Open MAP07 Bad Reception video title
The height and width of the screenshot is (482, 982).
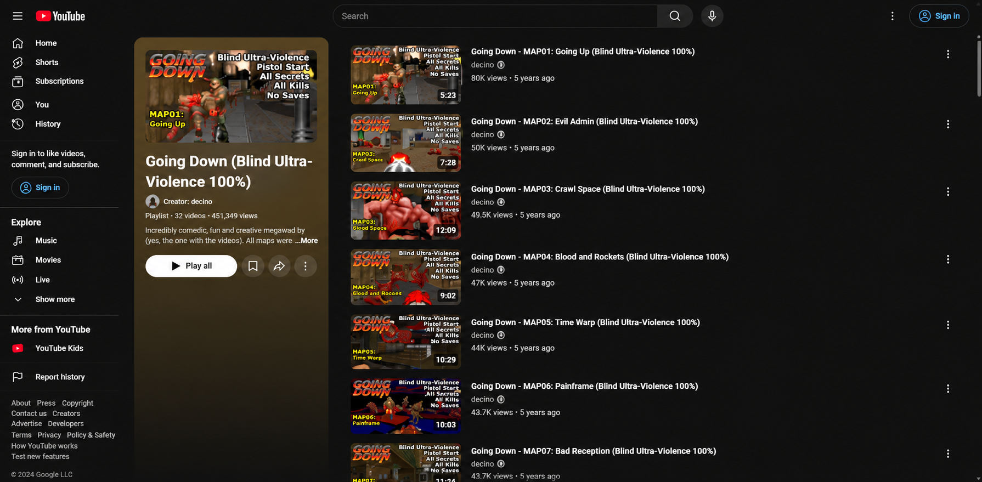click(594, 451)
